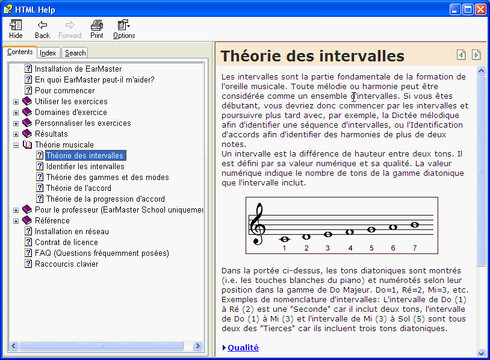Viewport: 490px width, 360px height.
Task: Click topic icon beside Identifier les intervalles
Action: coord(40,166)
